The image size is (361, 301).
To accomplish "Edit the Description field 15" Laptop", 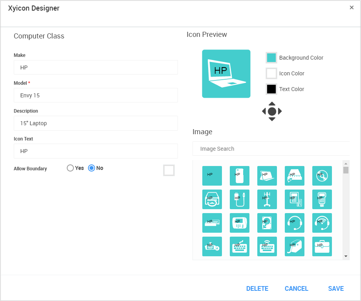I will pyautogui.click(x=96, y=123).
